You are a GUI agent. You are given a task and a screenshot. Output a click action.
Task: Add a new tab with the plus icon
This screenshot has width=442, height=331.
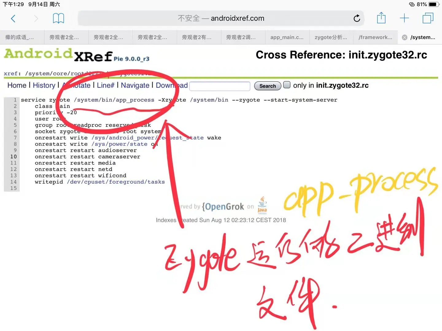pyautogui.click(x=404, y=18)
